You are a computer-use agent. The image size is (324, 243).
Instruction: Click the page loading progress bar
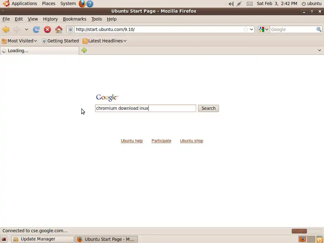tap(307, 231)
